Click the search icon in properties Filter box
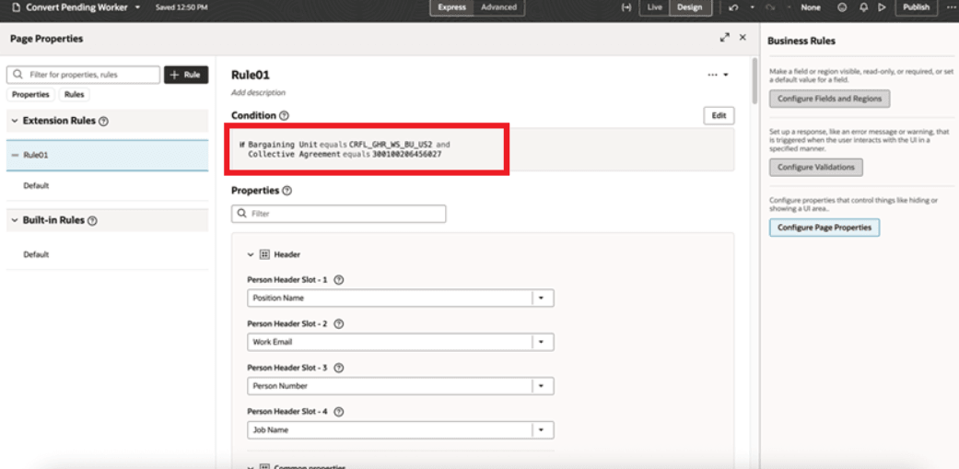The image size is (959, 469). point(242,214)
